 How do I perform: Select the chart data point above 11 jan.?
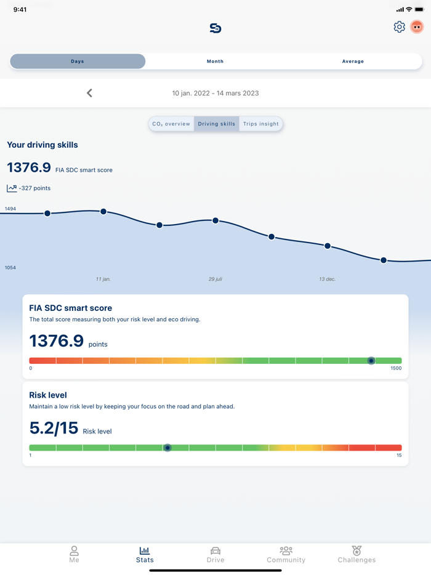coord(103,212)
